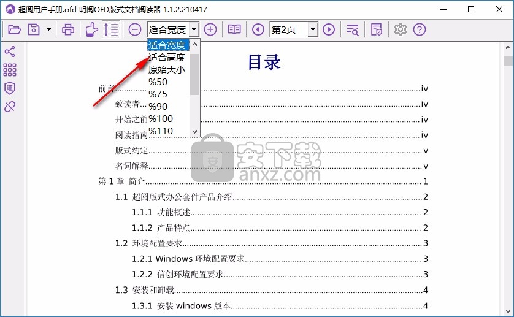Click the application logo in title bar
The image size is (514, 317).
[10, 9]
